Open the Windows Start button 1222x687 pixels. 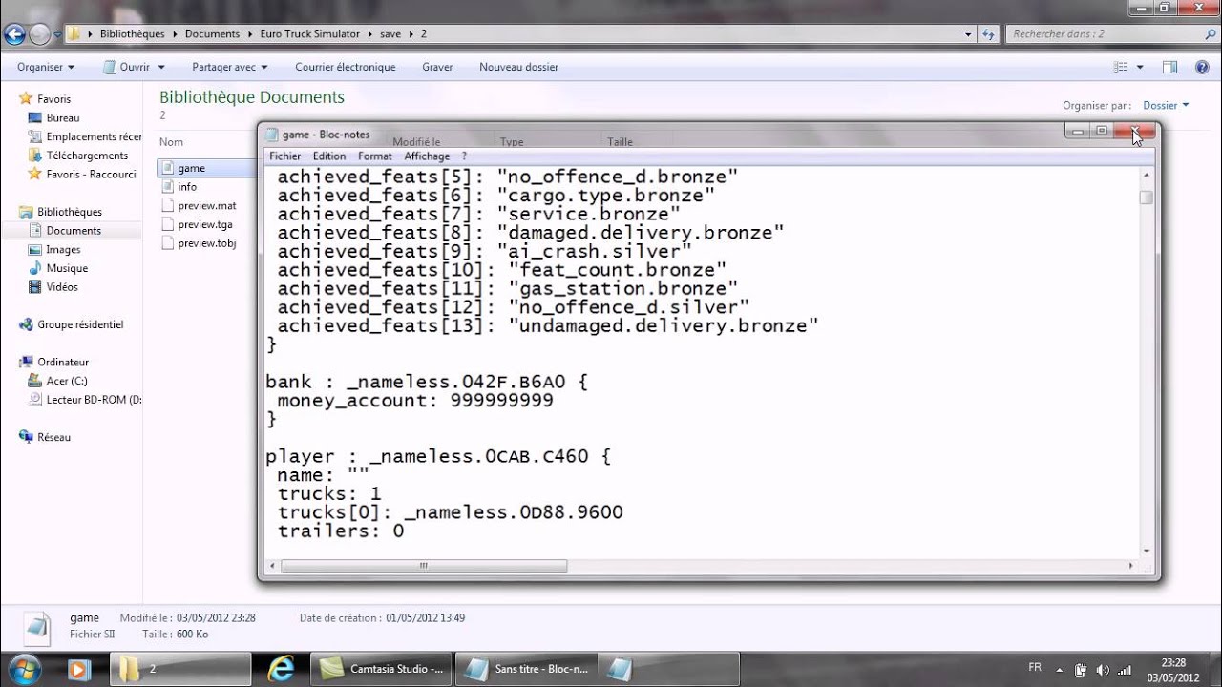(24, 669)
